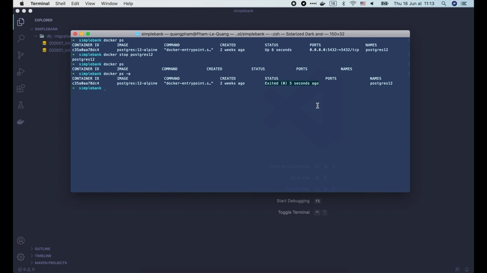
Task: Click the Telegram menu bar icon
Action: pyautogui.click(x=303, y=4)
